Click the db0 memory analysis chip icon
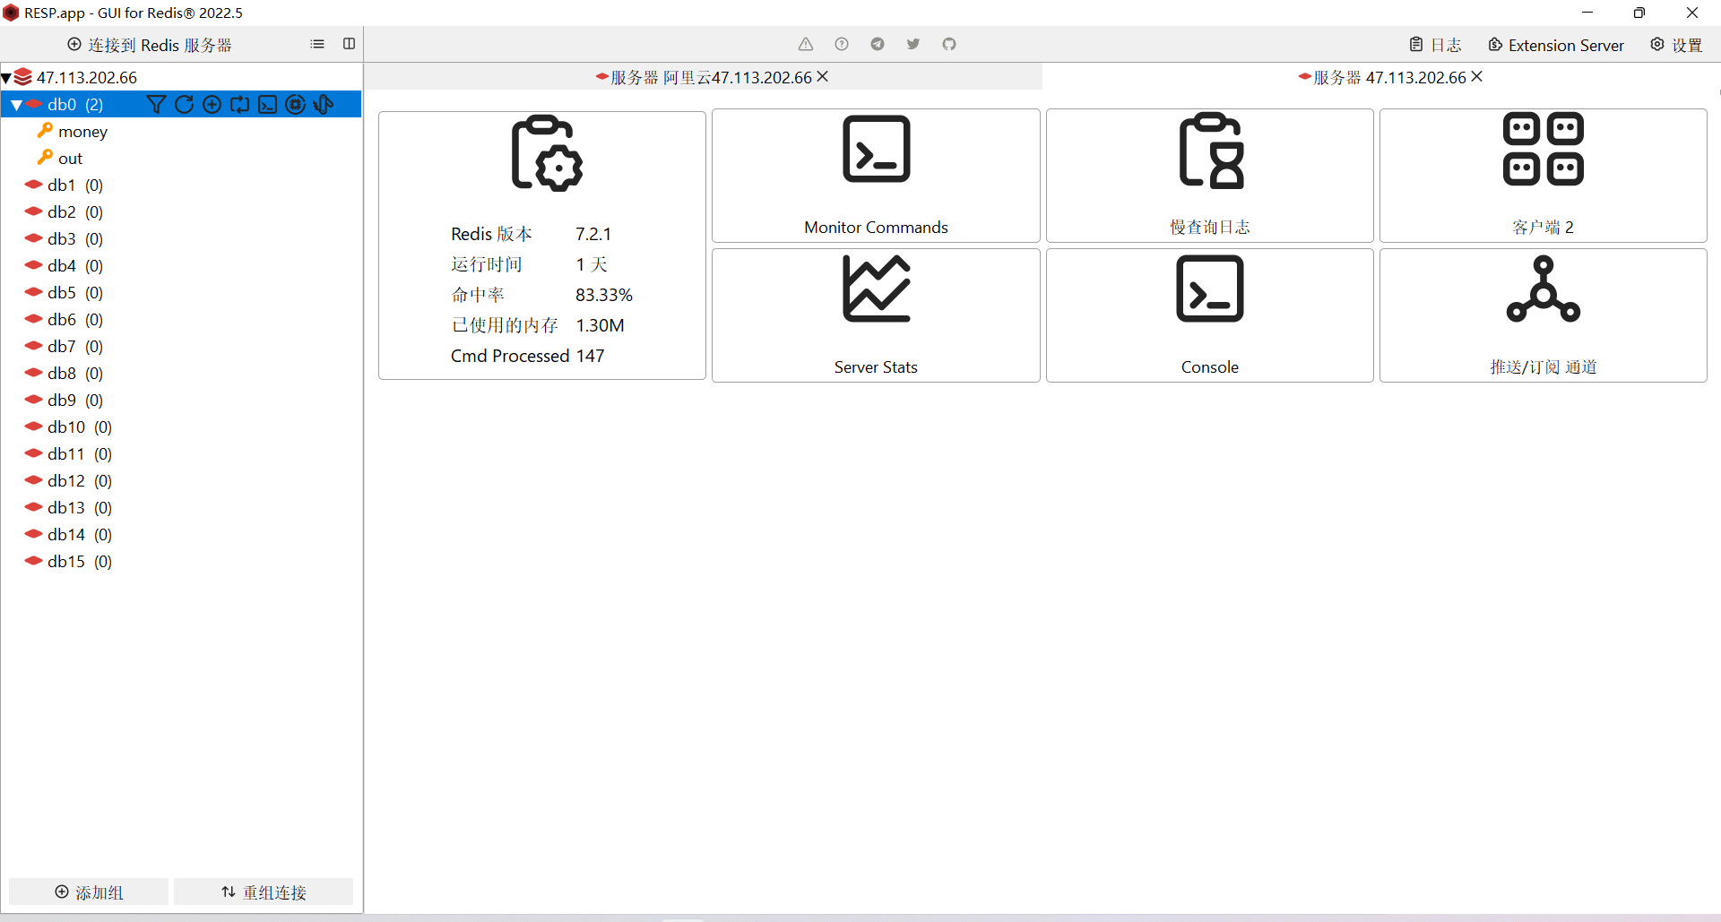The image size is (1721, 922). (295, 105)
